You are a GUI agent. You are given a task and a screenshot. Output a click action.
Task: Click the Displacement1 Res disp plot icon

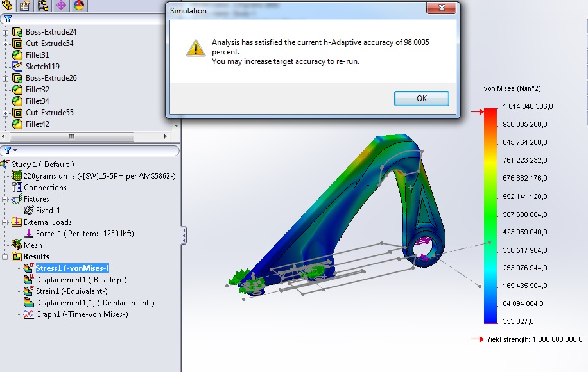point(28,279)
